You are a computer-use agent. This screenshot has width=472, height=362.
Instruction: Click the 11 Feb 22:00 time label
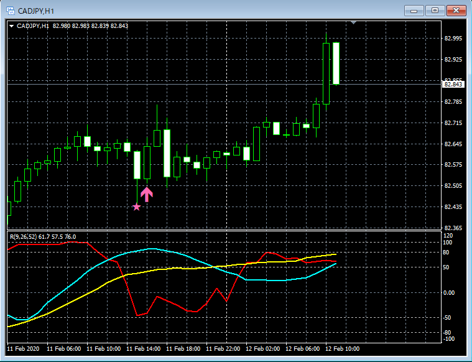click(223, 349)
